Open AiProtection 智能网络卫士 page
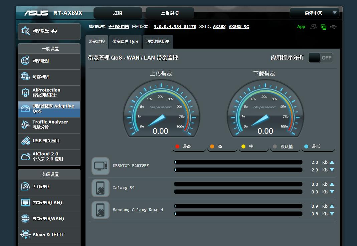Viewport: 357px width, 246px height. pyautogui.click(x=49, y=93)
